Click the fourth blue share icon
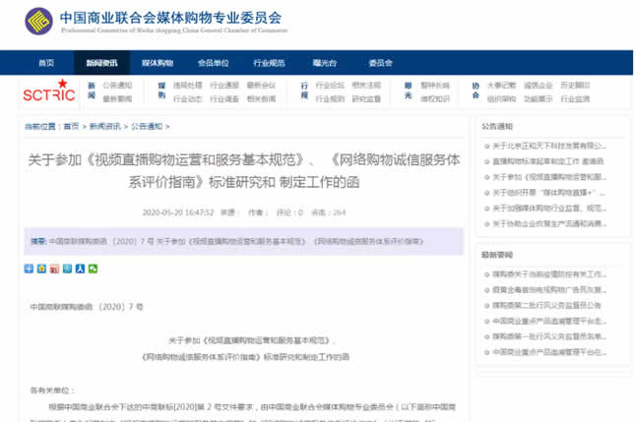This screenshot has height=422, width=634. click(67, 269)
